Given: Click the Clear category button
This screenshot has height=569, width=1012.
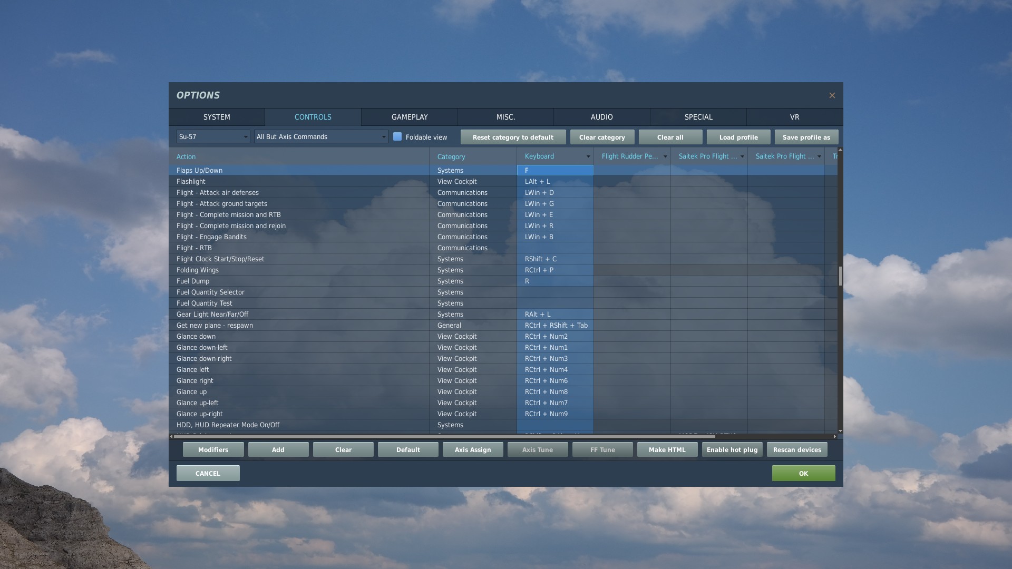Looking at the screenshot, I should pyautogui.click(x=602, y=137).
